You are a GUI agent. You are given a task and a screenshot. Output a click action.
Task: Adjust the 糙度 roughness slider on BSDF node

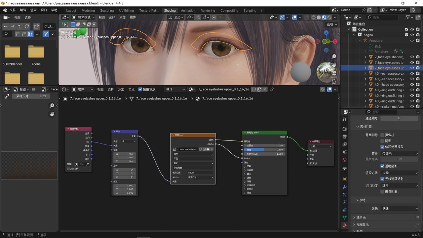[x=265, y=150]
